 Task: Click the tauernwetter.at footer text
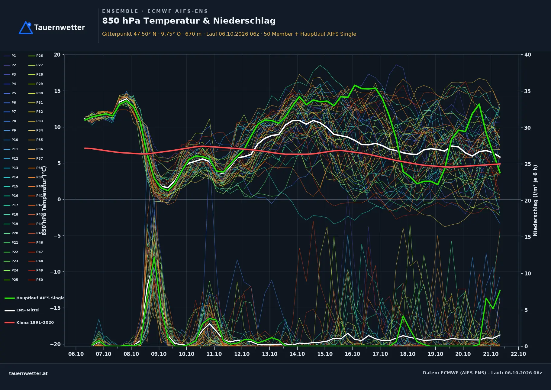28,373
